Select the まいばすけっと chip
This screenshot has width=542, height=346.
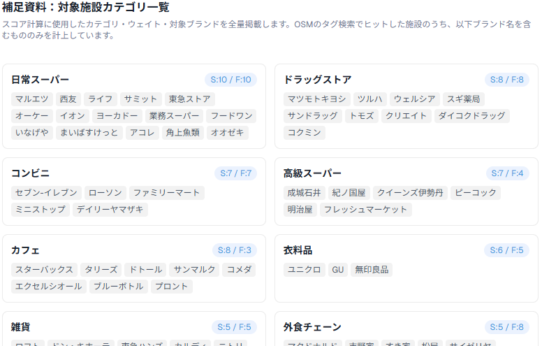pyautogui.click(x=89, y=133)
